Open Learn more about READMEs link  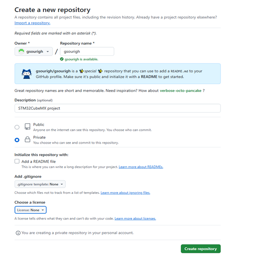pos(141,167)
